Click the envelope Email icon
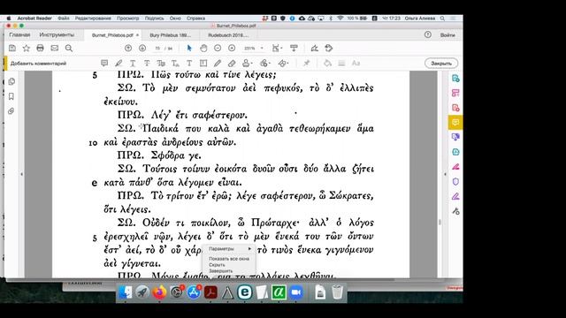 55,48
